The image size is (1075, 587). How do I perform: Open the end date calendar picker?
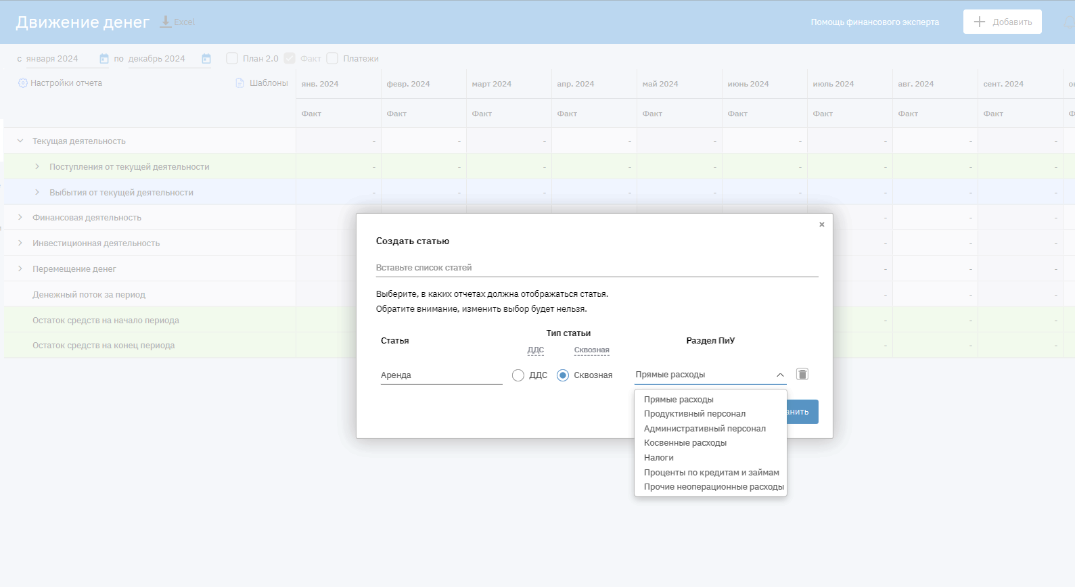(x=206, y=59)
